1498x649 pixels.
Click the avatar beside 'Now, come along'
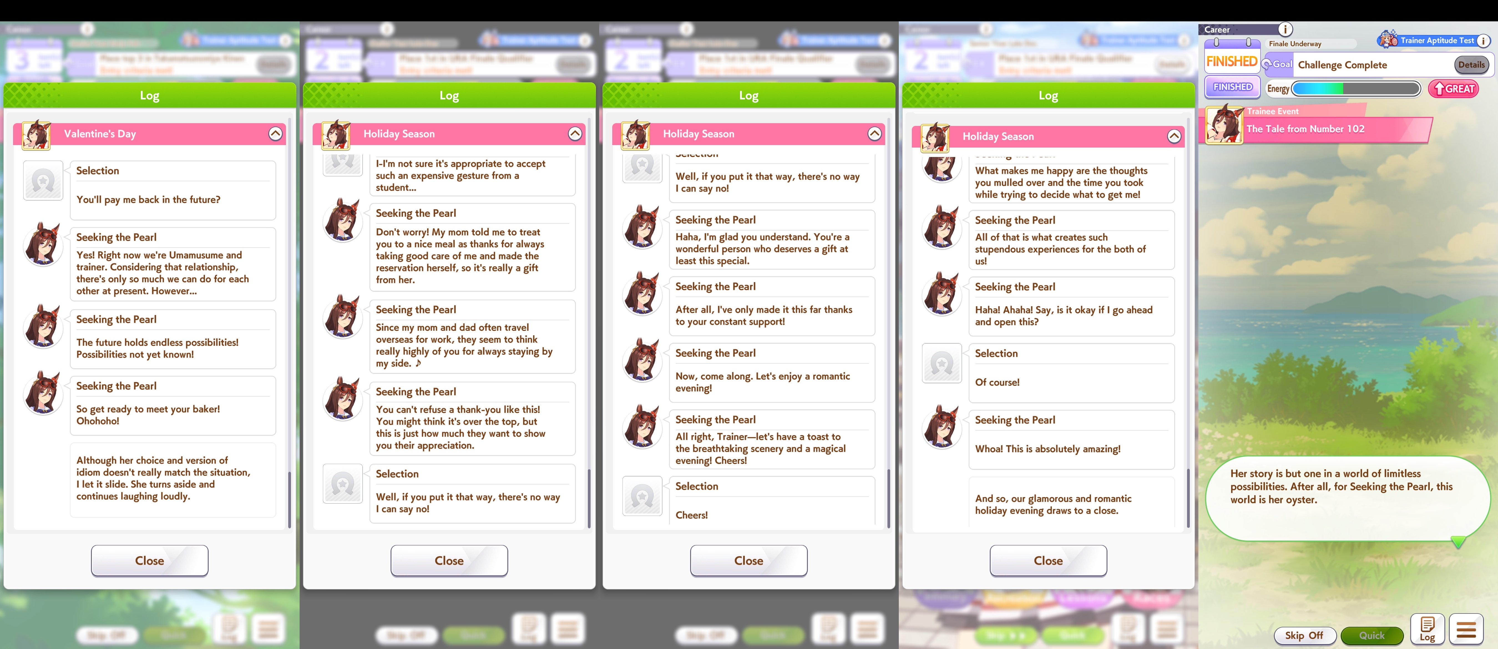(642, 360)
